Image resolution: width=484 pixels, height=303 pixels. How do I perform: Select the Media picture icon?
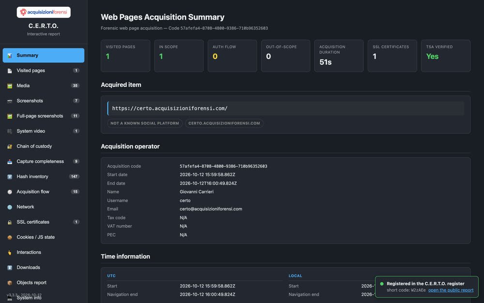click(x=10, y=86)
